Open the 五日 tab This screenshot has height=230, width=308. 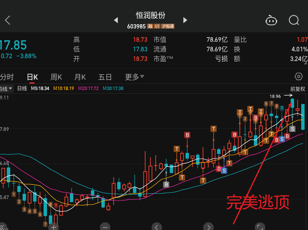105,77
